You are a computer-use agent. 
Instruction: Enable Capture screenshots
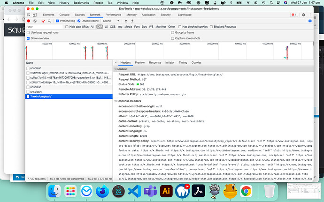click(172, 38)
